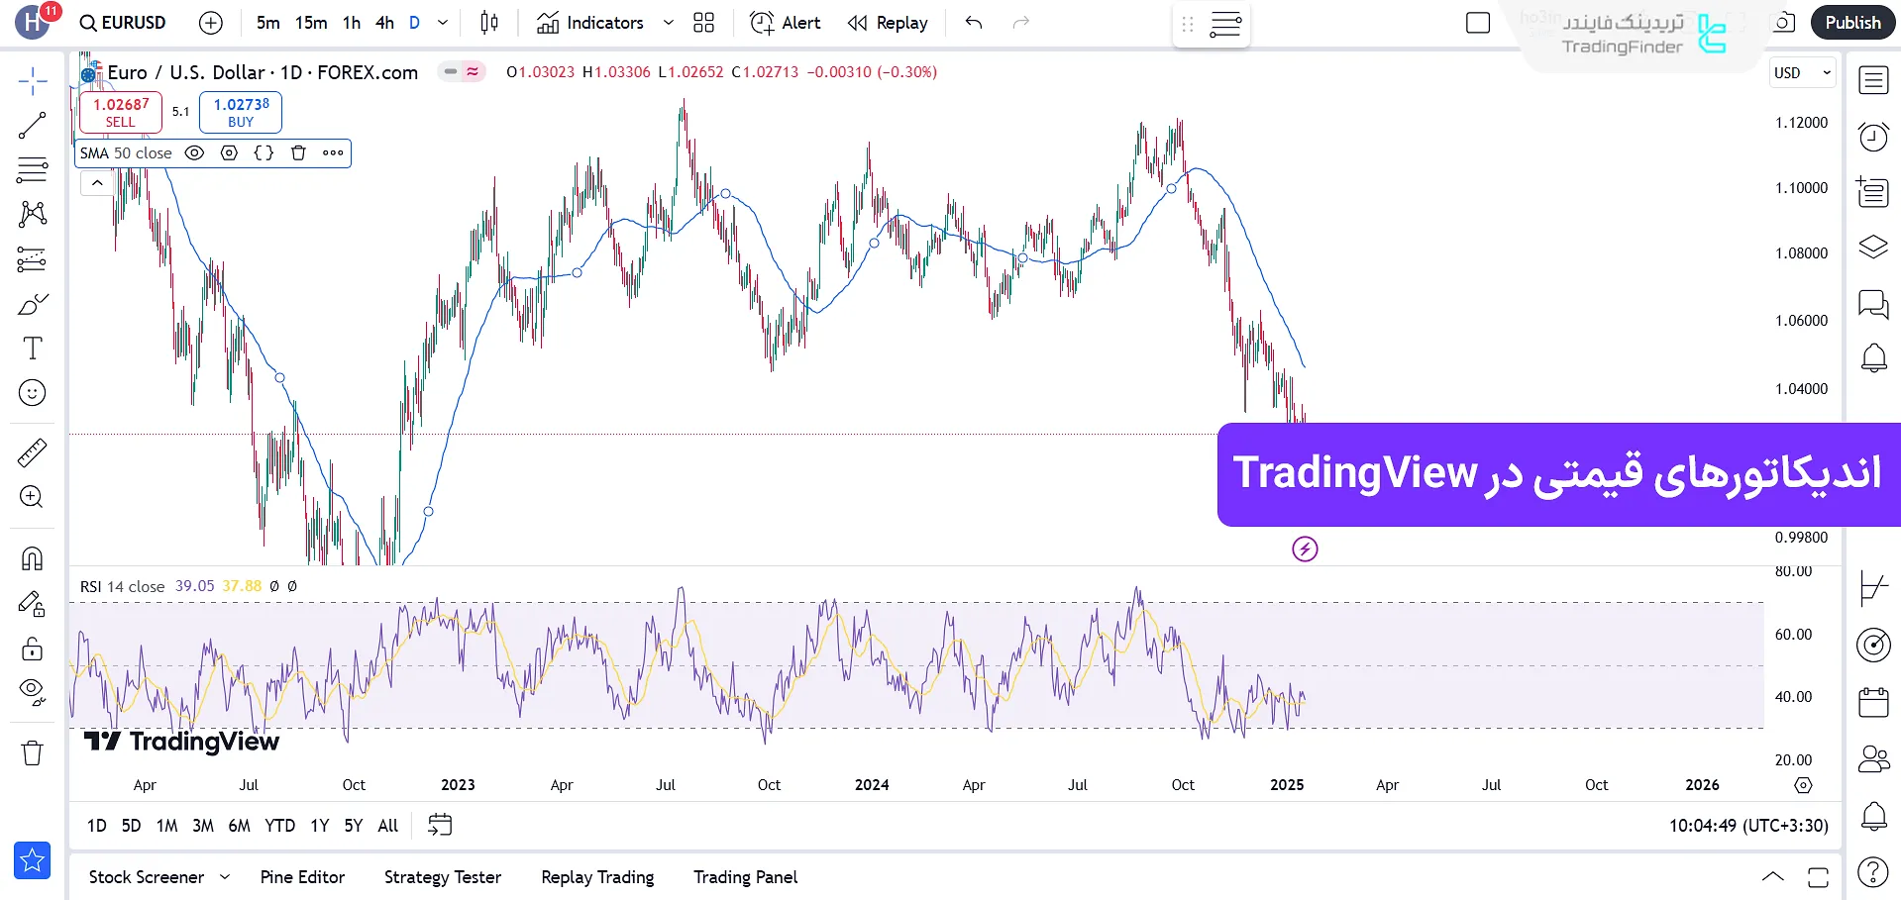Click the Publish button
1901x900 pixels.
coord(1851,23)
